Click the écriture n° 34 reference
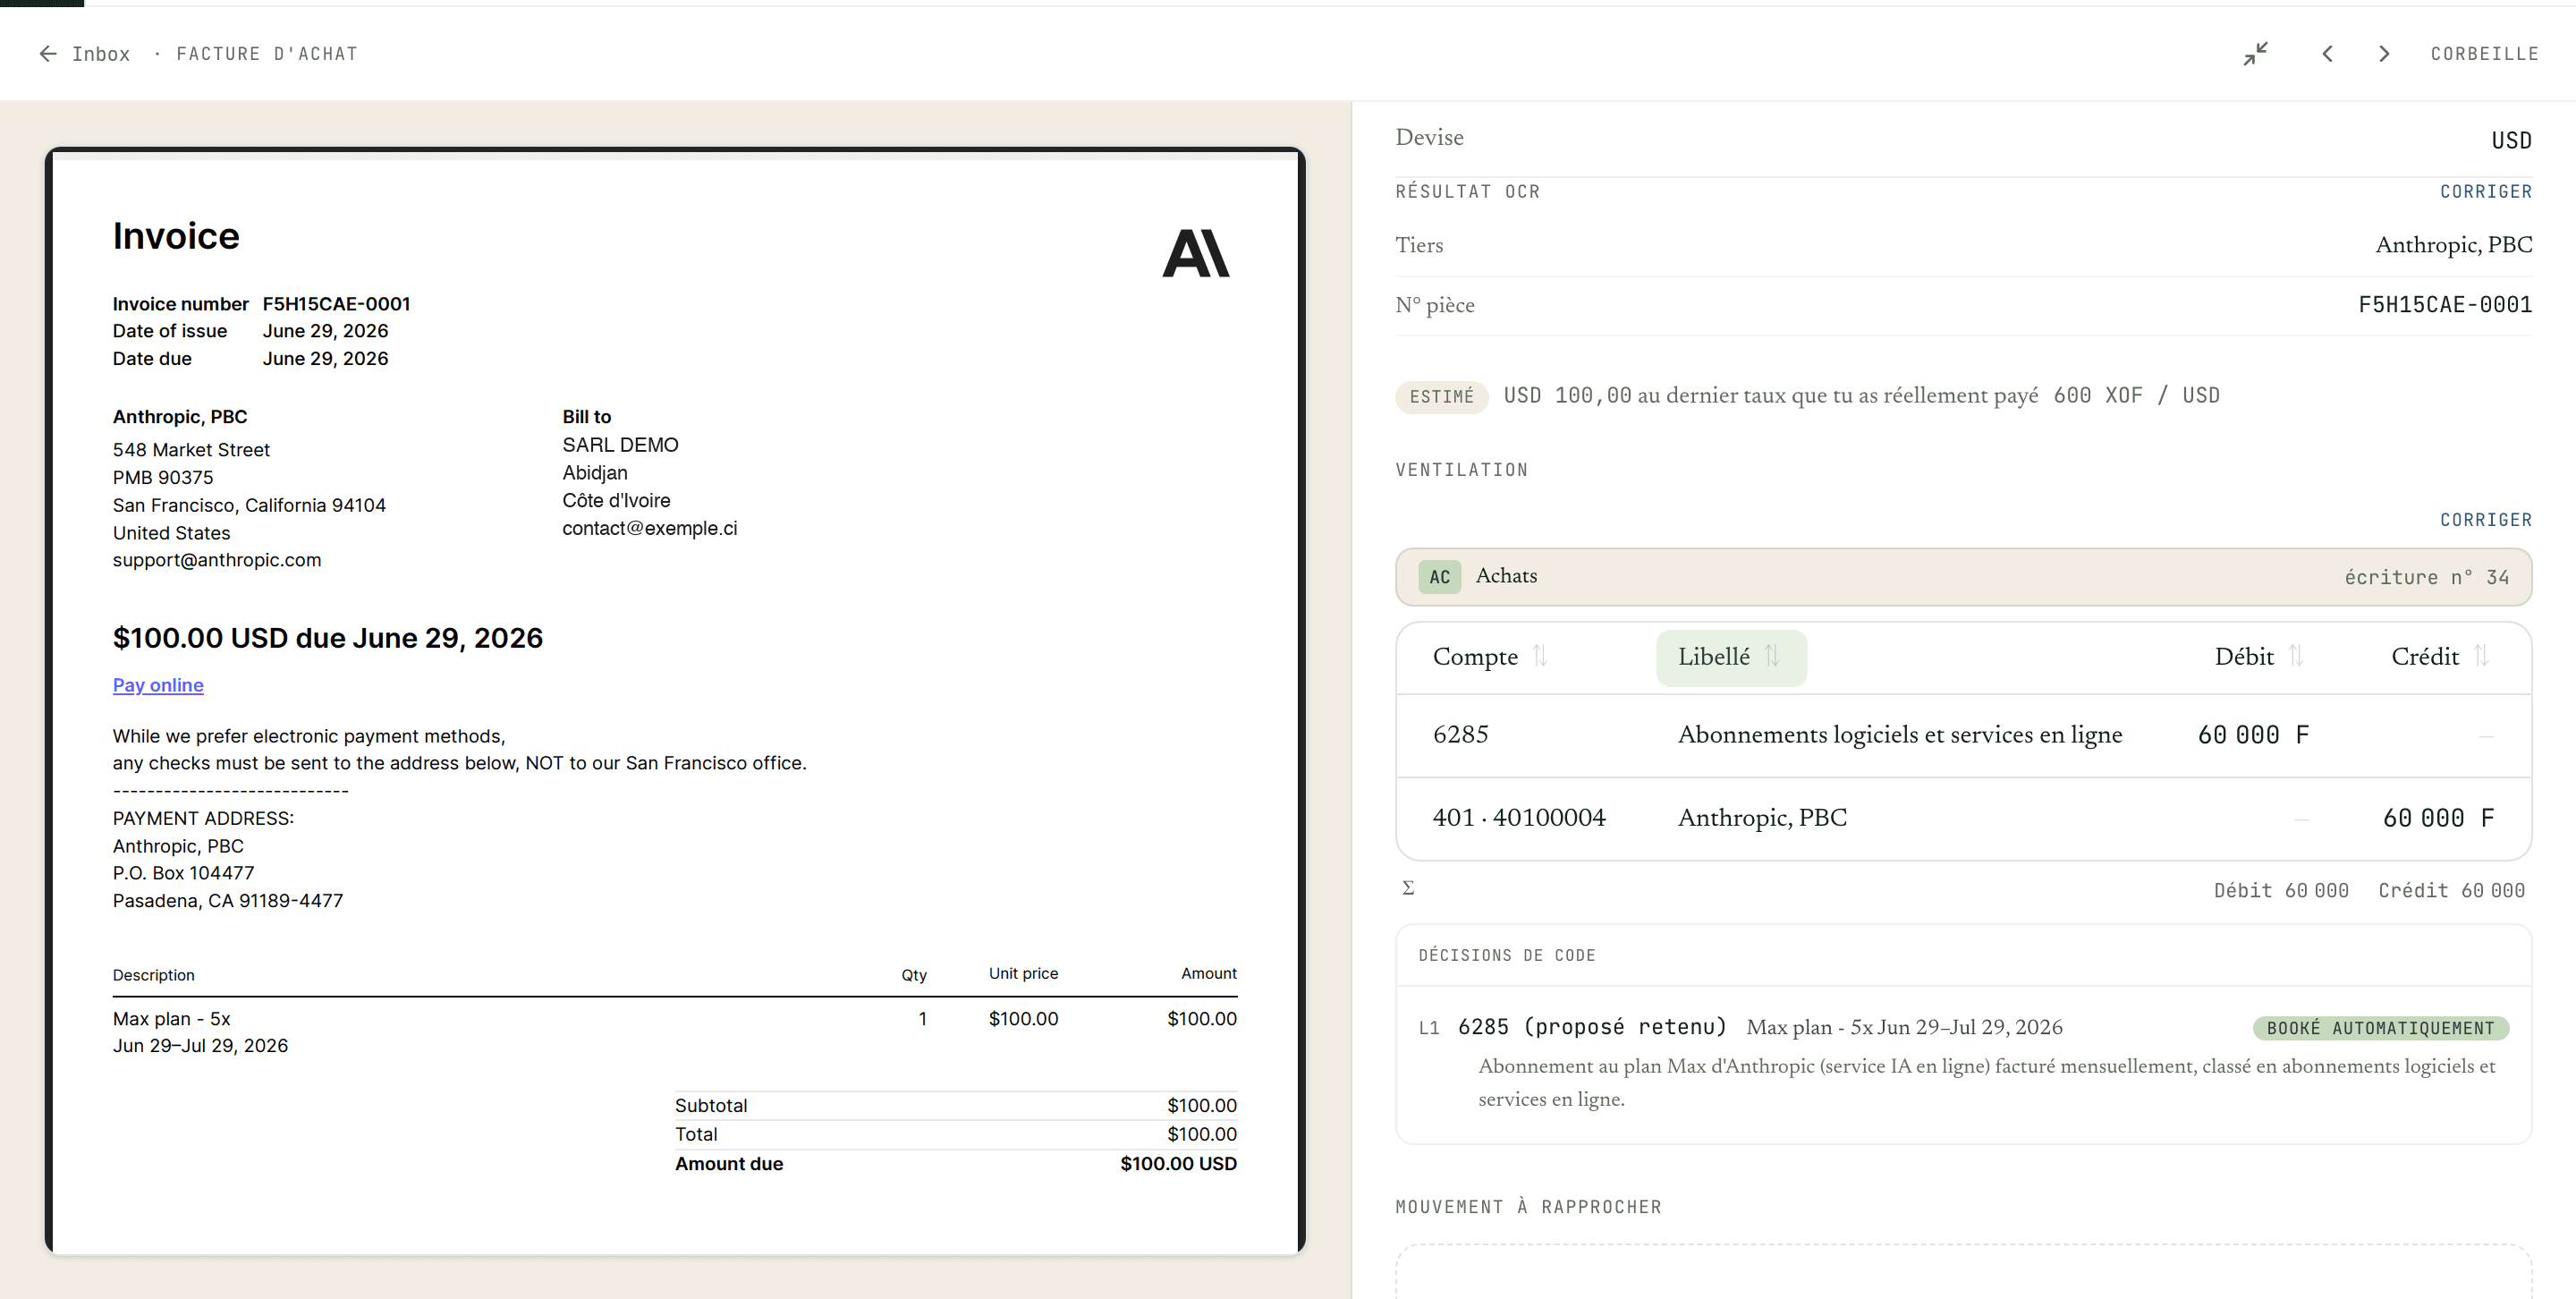The height and width of the screenshot is (1299, 2576). pos(2426,577)
